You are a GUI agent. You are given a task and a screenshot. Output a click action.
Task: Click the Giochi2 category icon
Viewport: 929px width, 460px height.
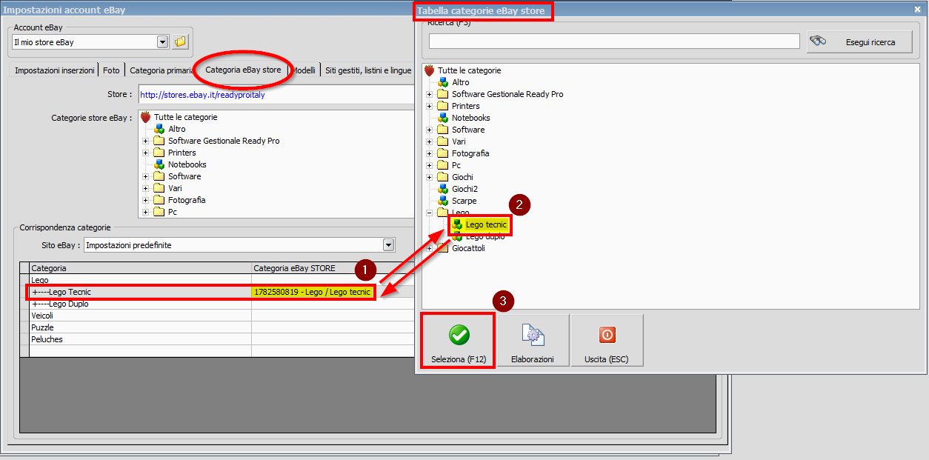point(443,189)
